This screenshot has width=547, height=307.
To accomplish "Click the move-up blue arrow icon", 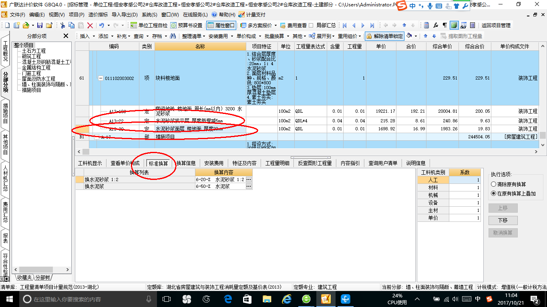I will coord(425,36).
